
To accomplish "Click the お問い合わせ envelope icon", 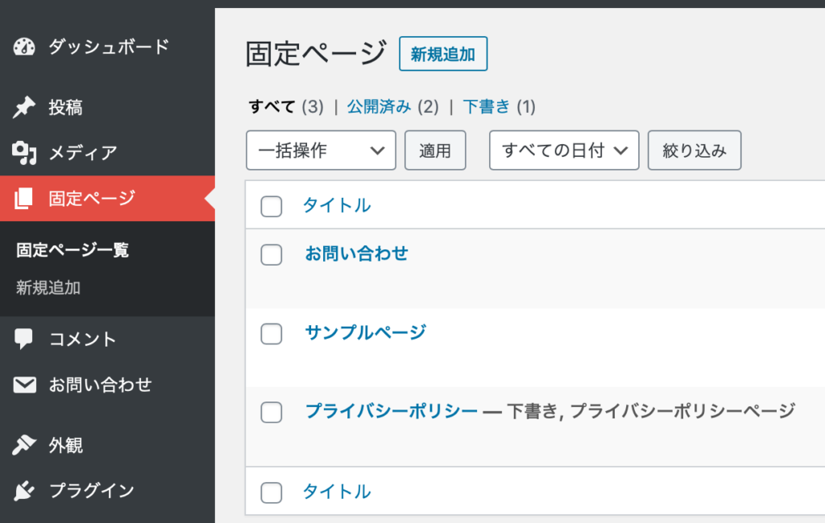I will (24, 385).
